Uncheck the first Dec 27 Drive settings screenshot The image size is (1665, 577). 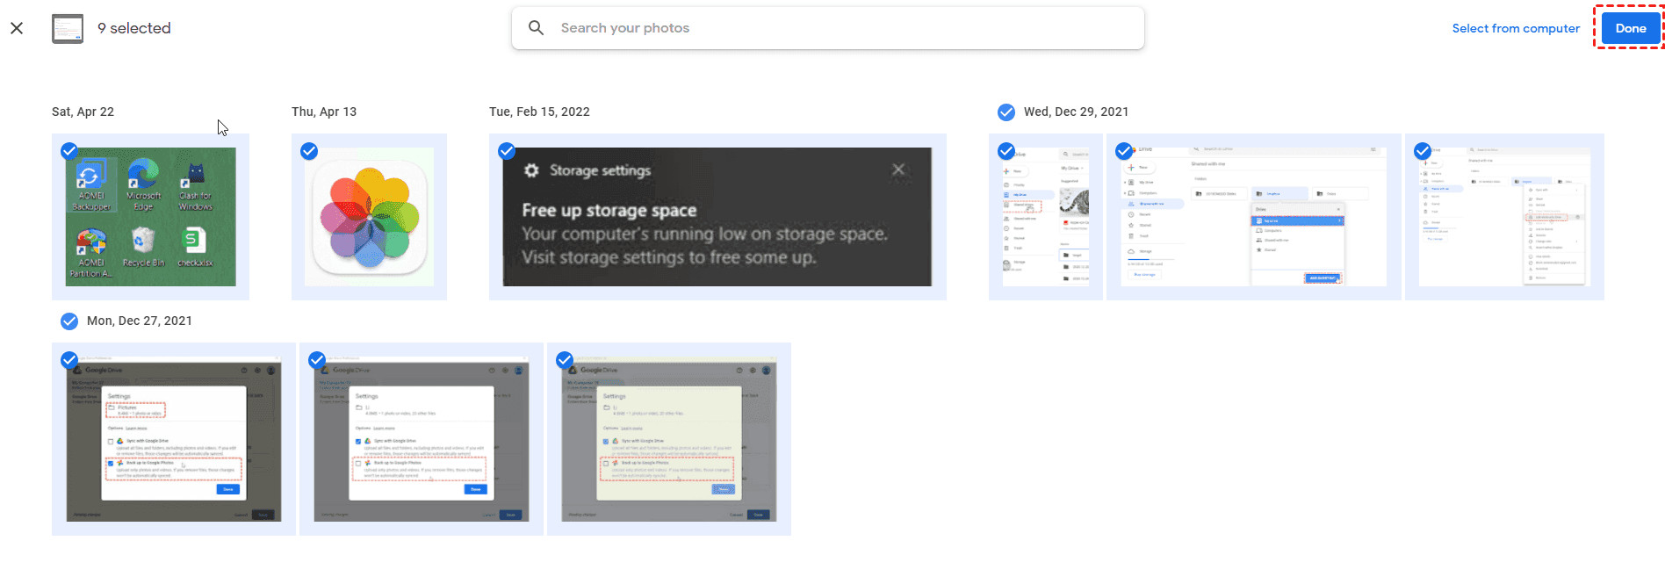[x=69, y=360]
